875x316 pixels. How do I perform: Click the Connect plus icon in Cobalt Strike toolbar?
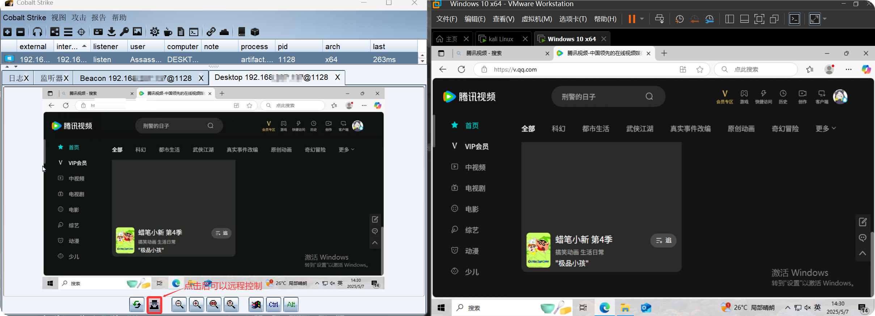pyautogui.click(x=7, y=32)
